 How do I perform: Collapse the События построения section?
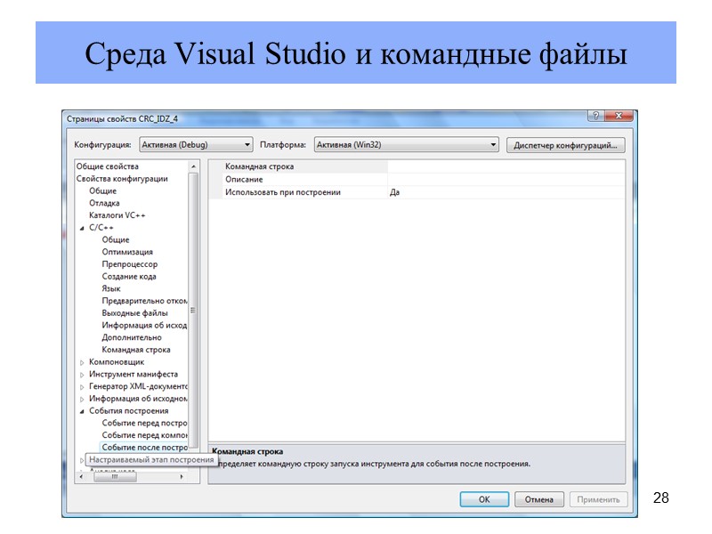tap(81, 410)
